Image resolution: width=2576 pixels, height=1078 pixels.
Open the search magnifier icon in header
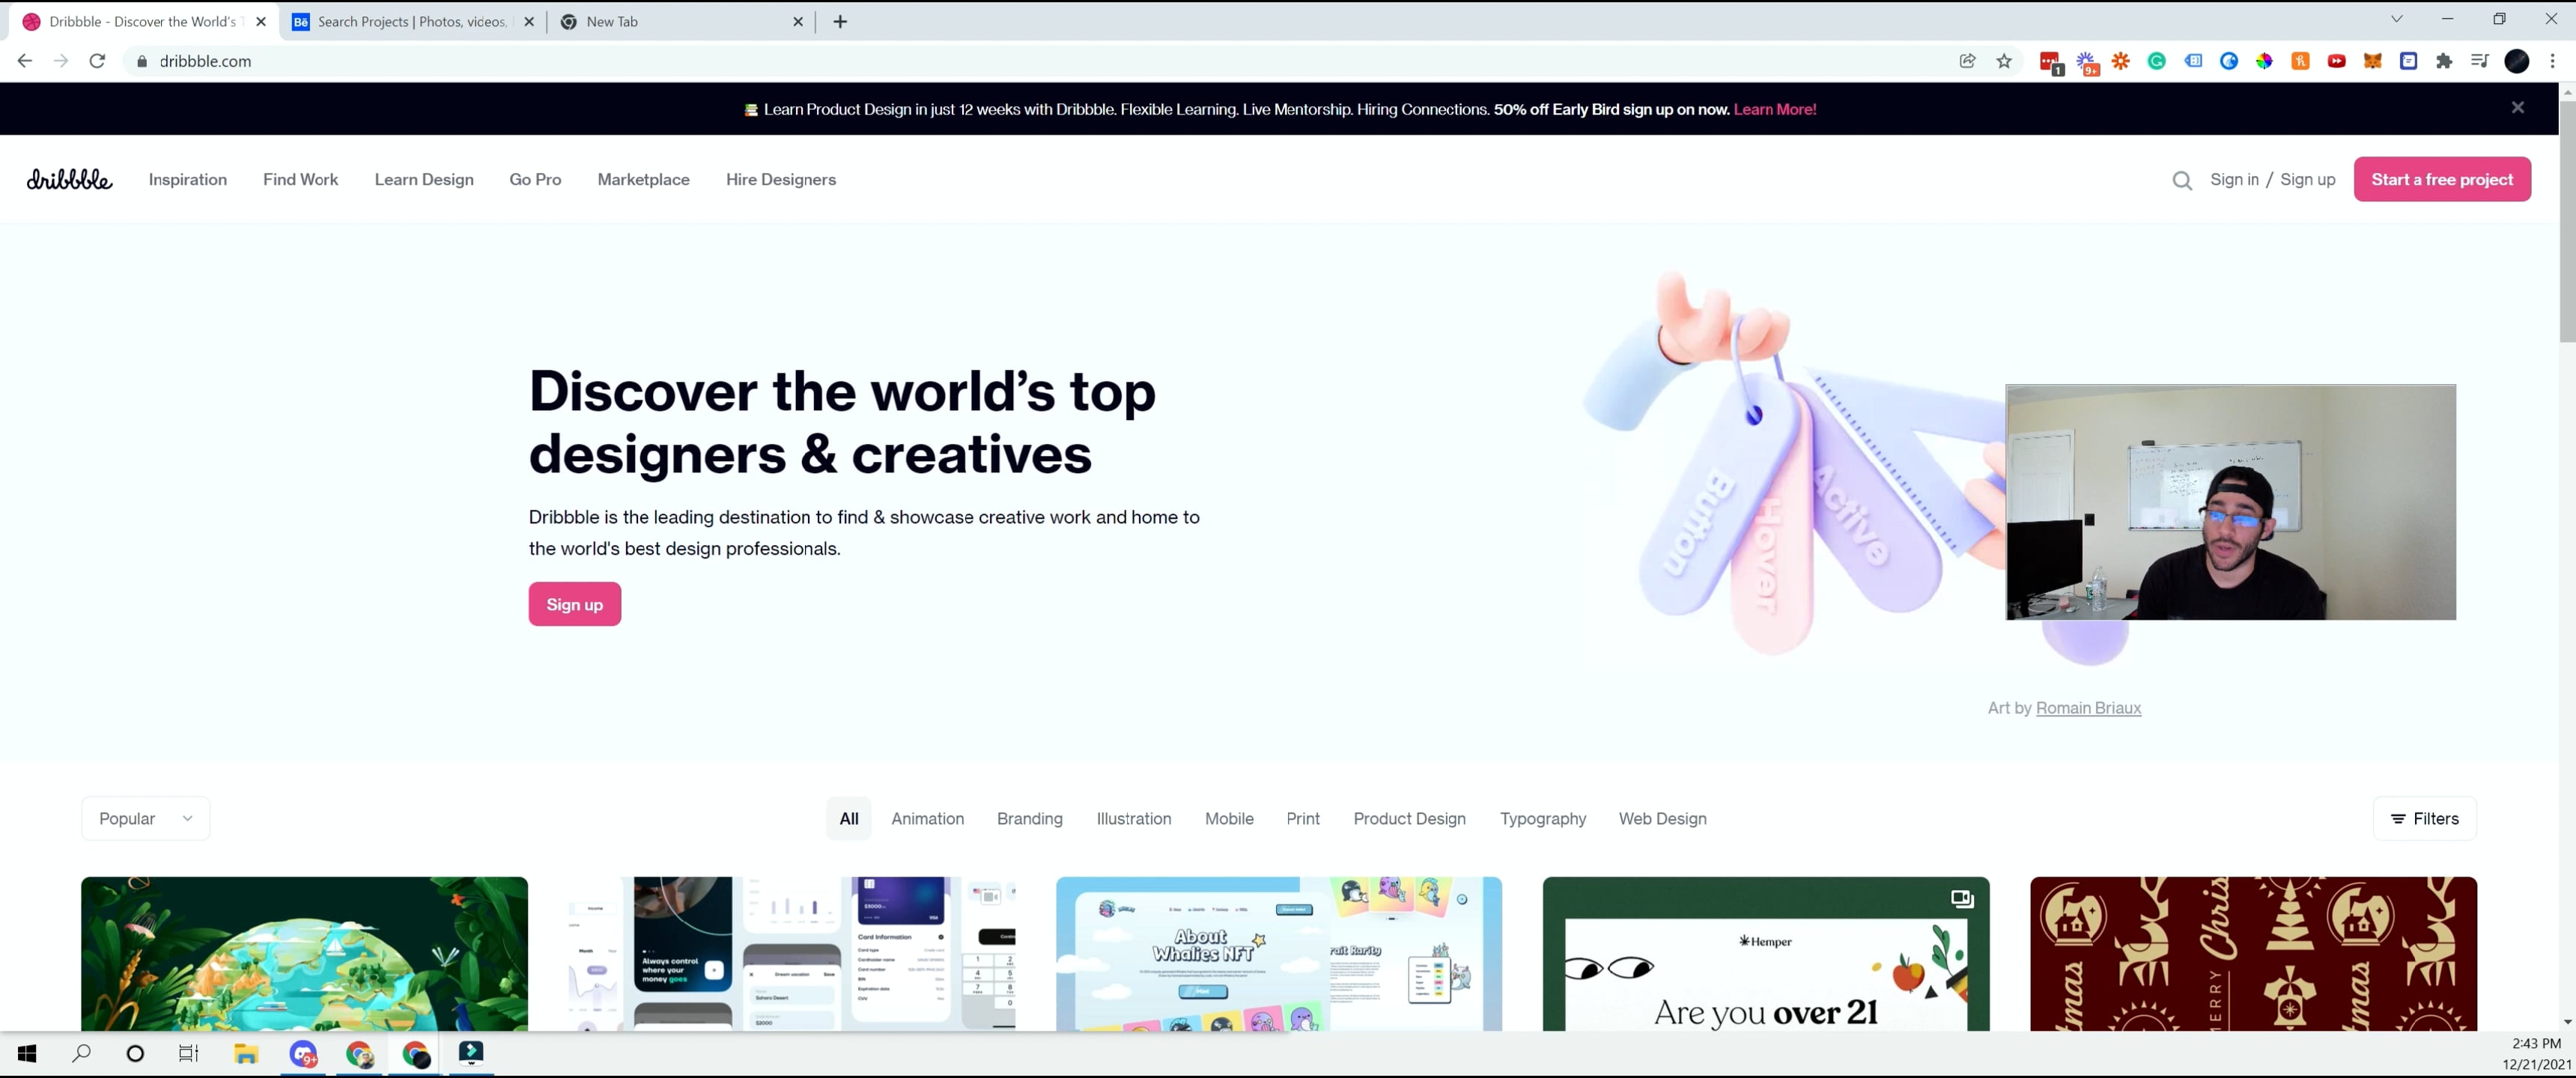coord(2182,180)
